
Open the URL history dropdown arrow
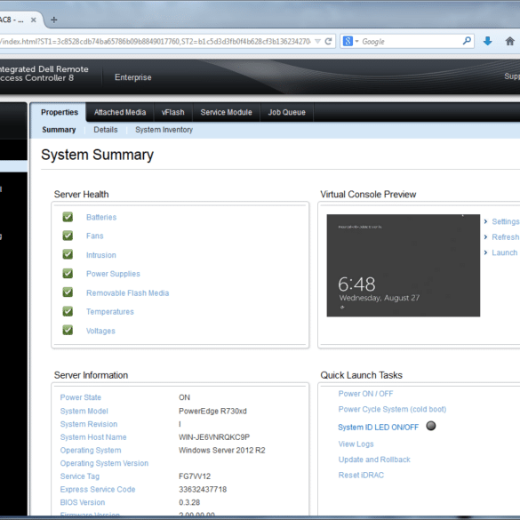point(317,42)
